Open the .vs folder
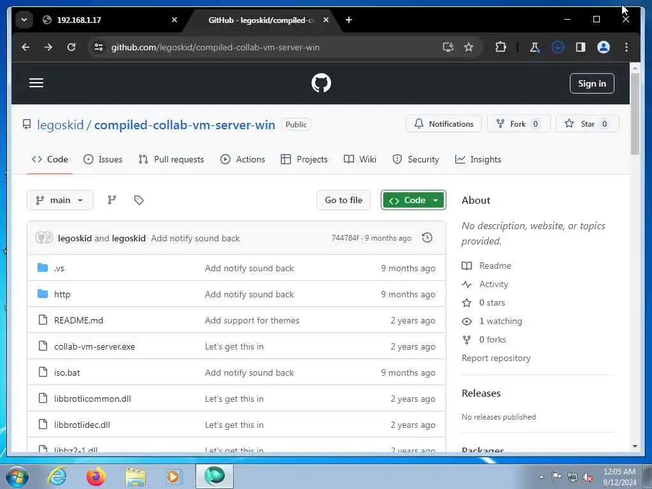Screen dimensions: 652x489 [x=59, y=269]
